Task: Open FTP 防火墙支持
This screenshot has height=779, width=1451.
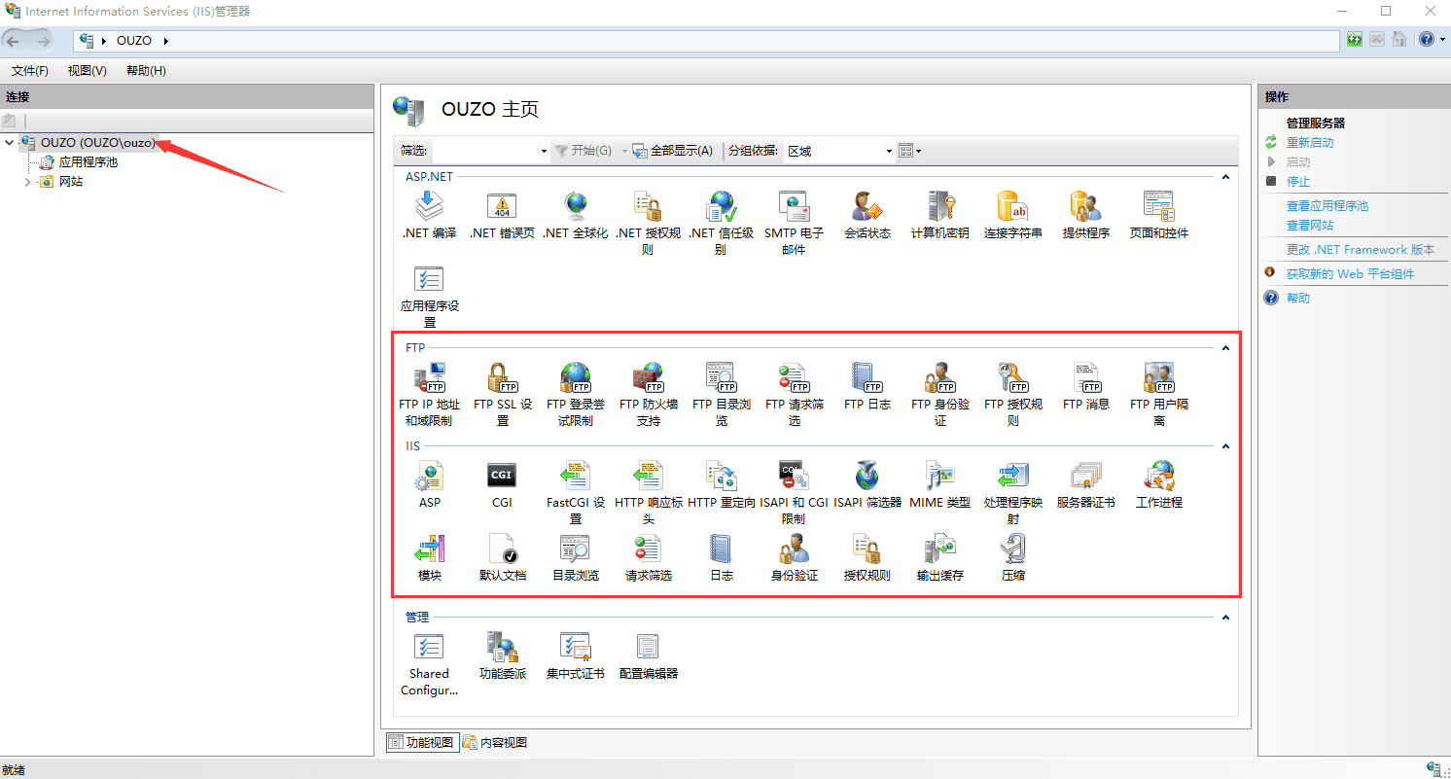Action: pos(648,394)
